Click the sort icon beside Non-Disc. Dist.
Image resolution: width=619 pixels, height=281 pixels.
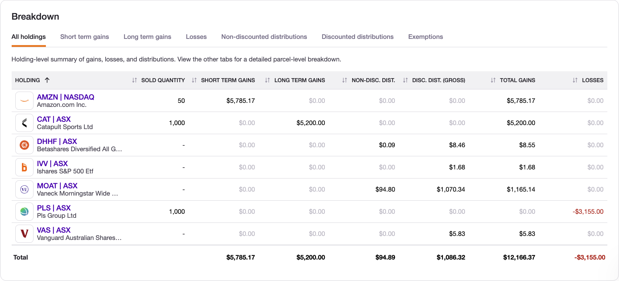coord(344,80)
